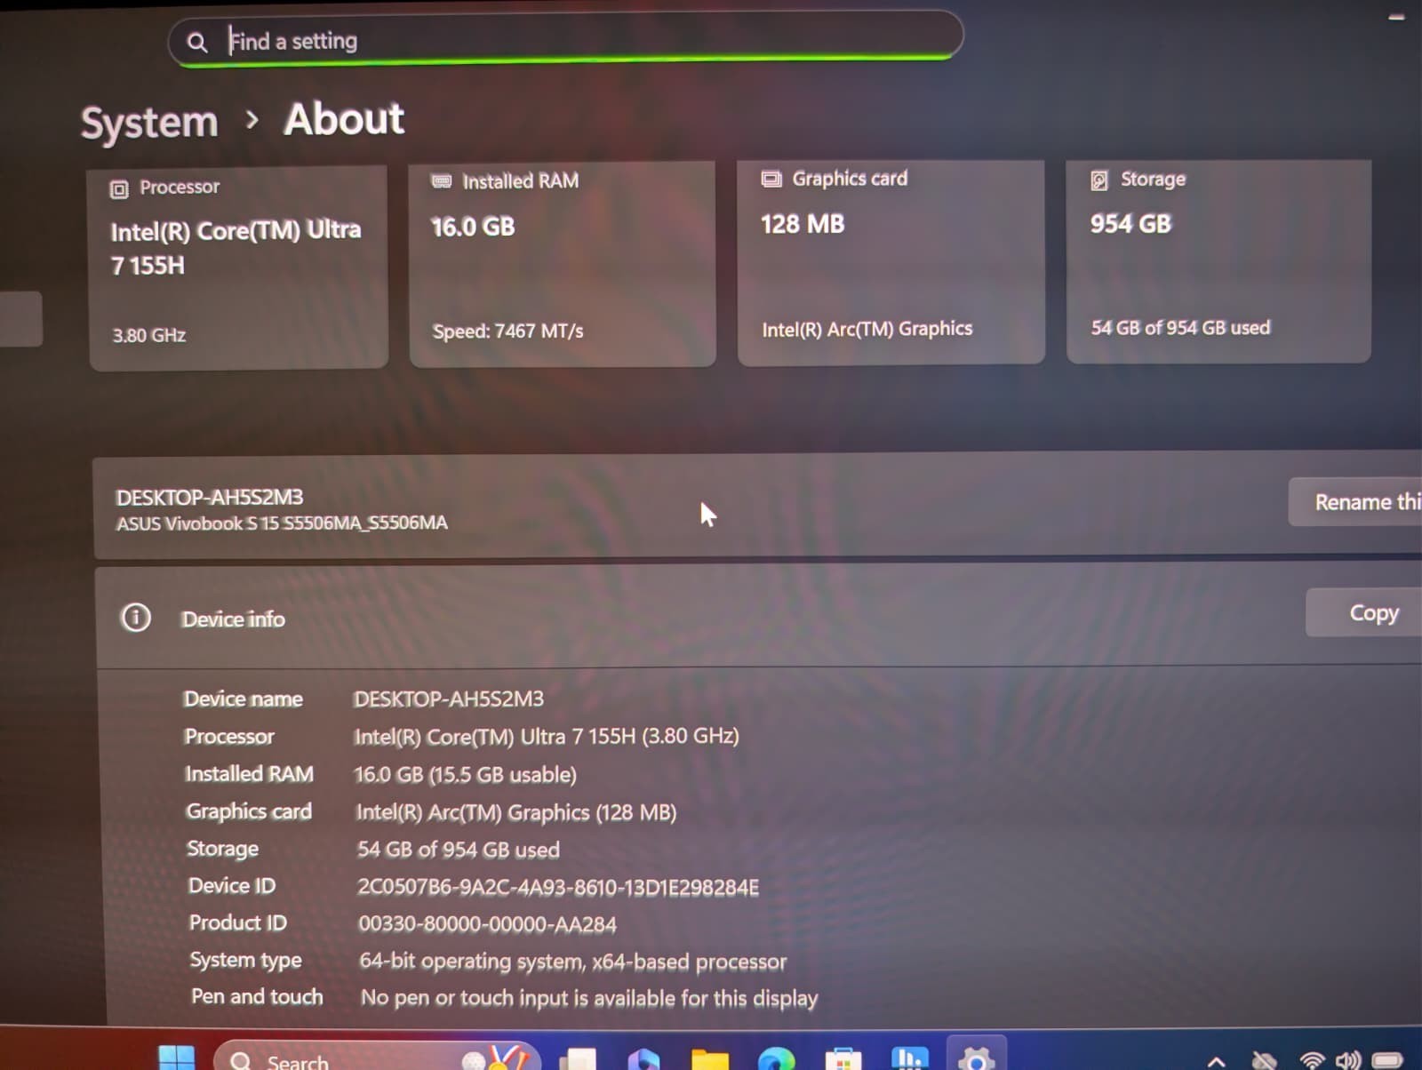The width and height of the screenshot is (1422, 1070).
Task: Click Device name value DESKTOP-AH5S2M3 in Device info
Action: tap(449, 699)
